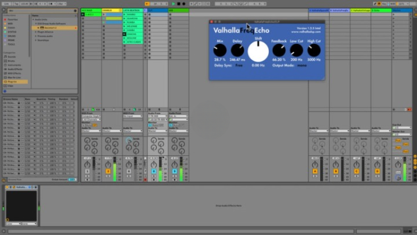417x235 pixels.
Task: Arm the red record button on group track
Action: [x=145, y=180]
